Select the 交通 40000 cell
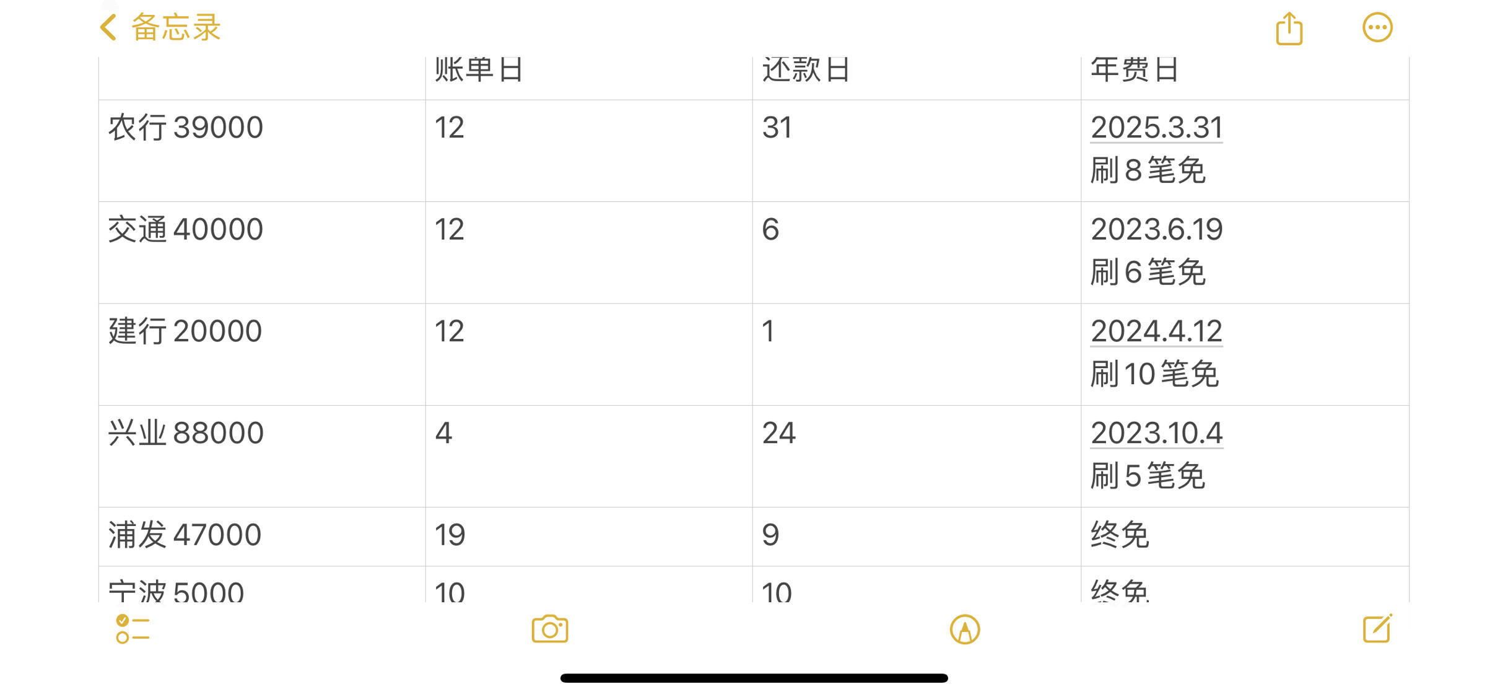Image resolution: width=1508 pixels, height=697 pixels. tap(262, 253)
